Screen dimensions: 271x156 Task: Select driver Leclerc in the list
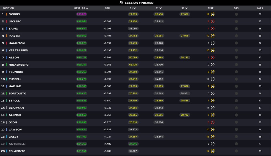click(15, 21)
